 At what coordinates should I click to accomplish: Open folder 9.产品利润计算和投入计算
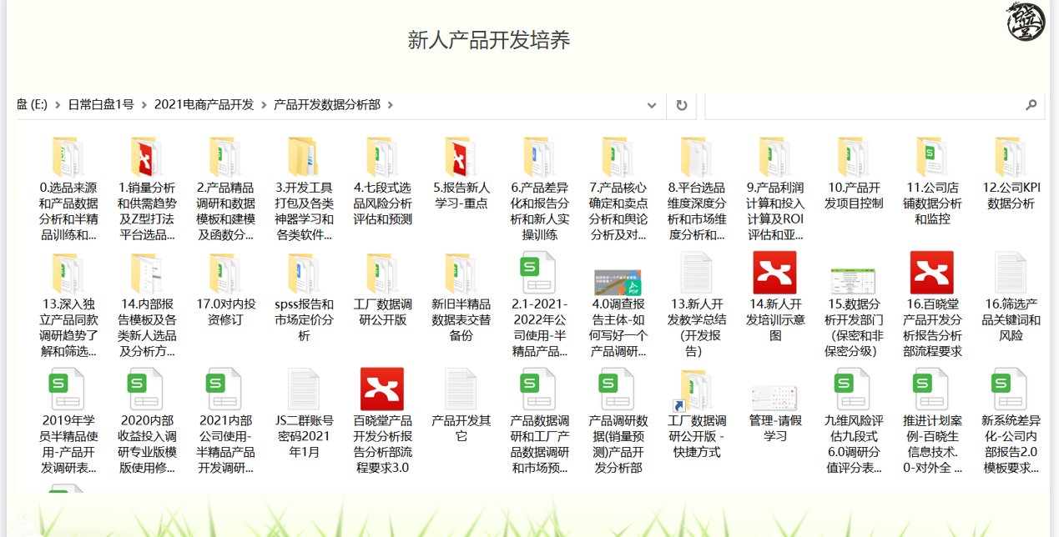pyautogui.click(x=775, y=189)
